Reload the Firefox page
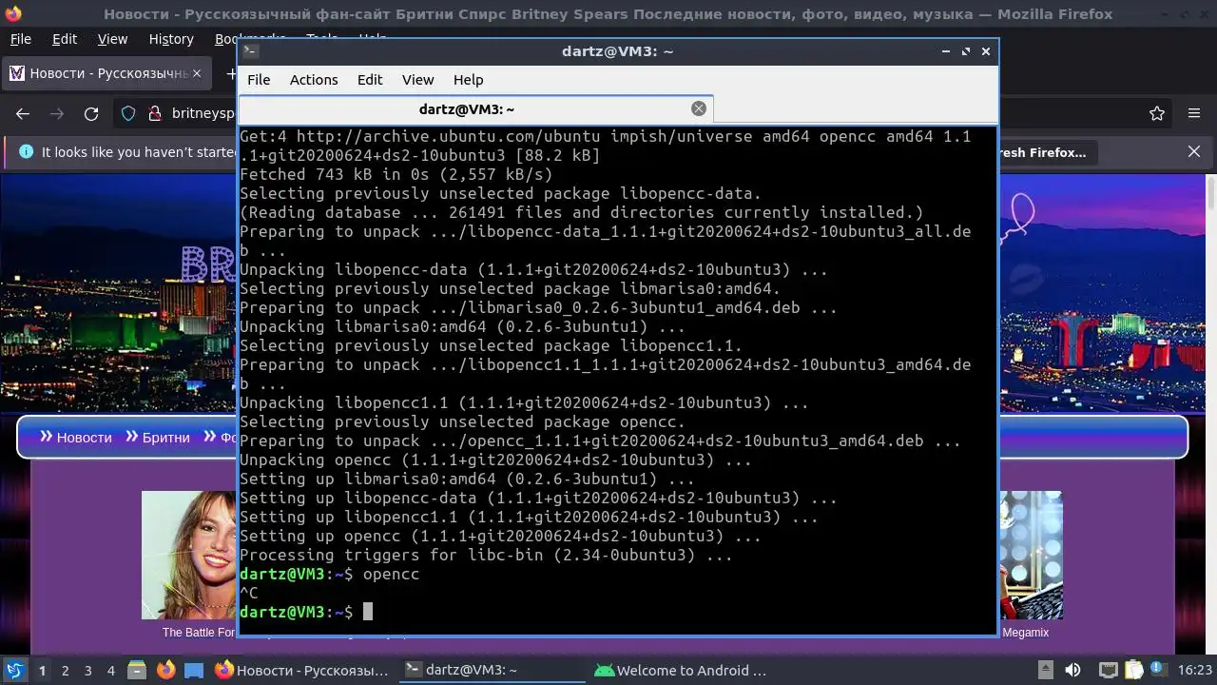 tap(91, 113)
